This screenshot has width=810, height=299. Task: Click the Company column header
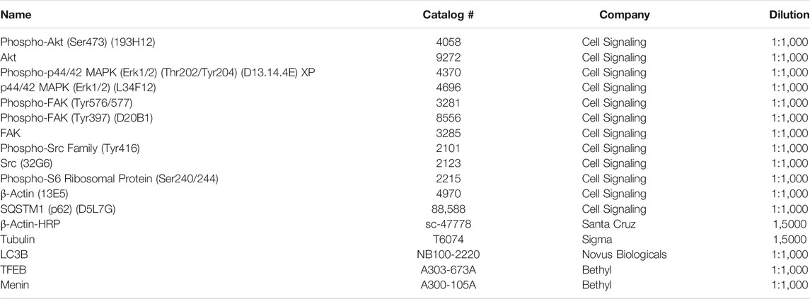(625, 15)
